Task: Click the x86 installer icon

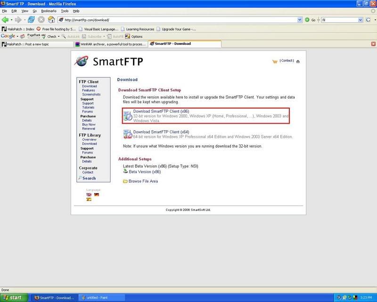Action: 128,117
